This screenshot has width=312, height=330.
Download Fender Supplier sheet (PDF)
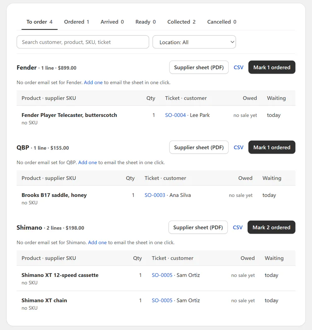tap(199, 67)
